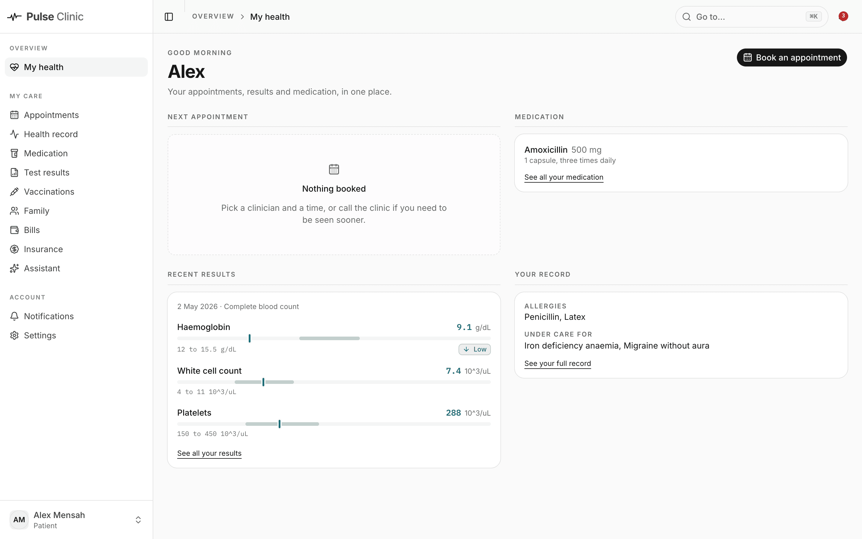Open Insurance via the dollar badge icon
Viewport: 862px width, 539px height.
(x=14, y=249)
